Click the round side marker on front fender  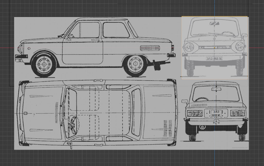tap(29, 48)
